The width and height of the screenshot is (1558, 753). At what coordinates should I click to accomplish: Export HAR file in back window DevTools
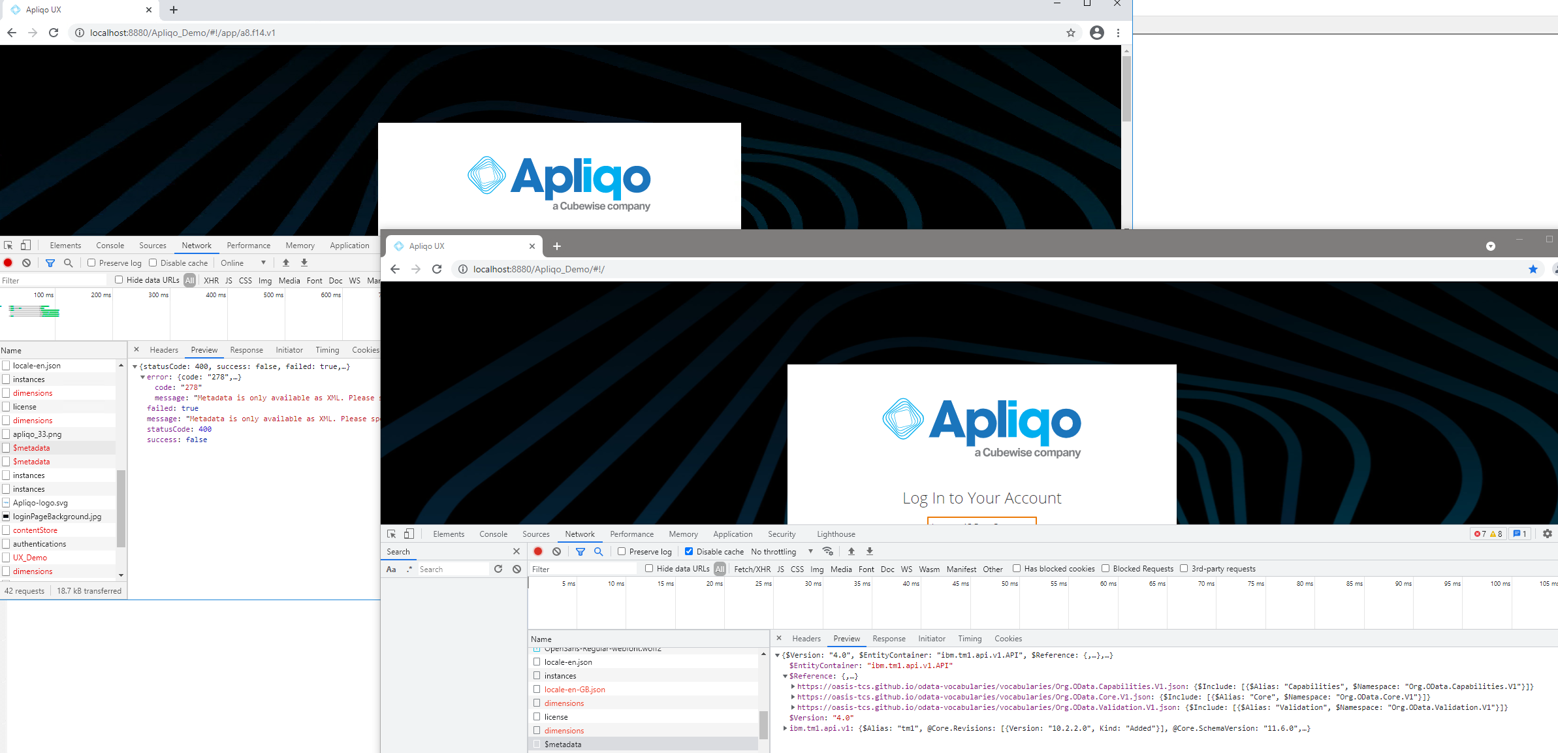point(304,263)
